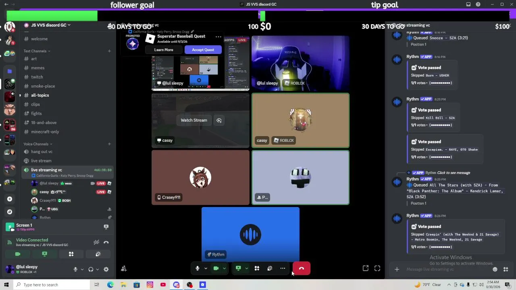Turn off camera in the call control bar
516x290 pixels.
coord(216,268)
